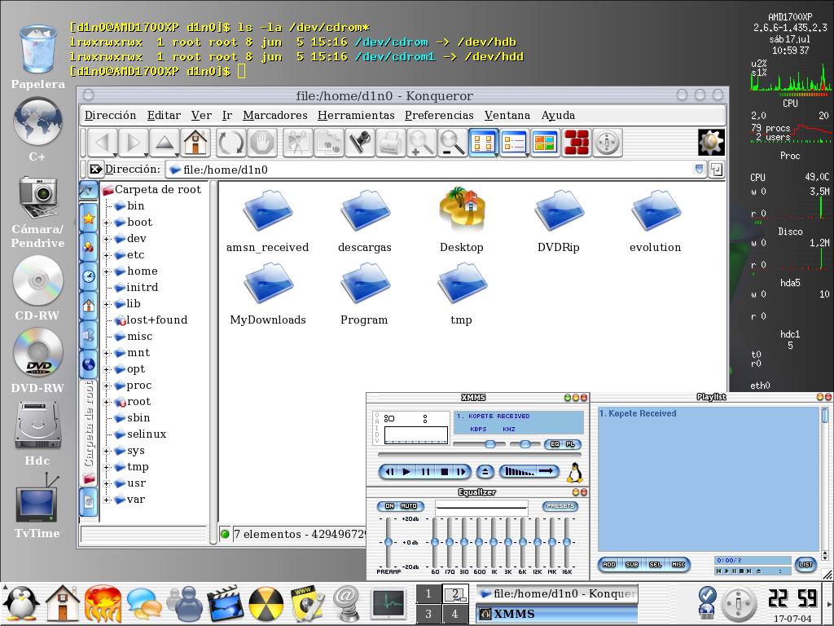Print using the printer toolbar icon
This screenshot has height=626, width=834.
[x=391, y=143]
